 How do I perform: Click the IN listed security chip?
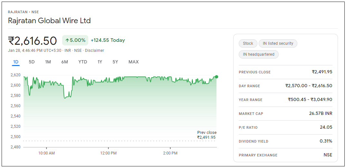click(278, 43)
